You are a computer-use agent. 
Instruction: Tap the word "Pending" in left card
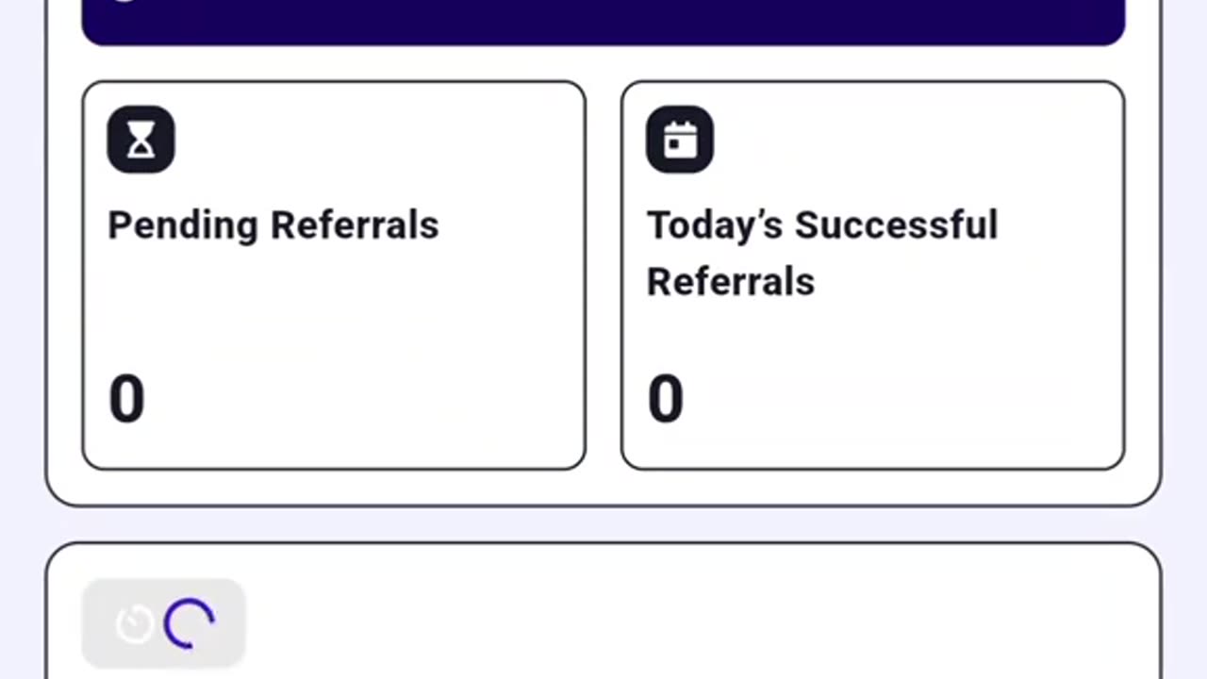pos(183,226)
